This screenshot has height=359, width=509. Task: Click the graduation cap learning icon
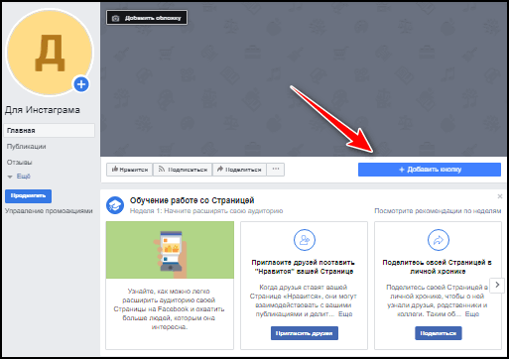115,205
